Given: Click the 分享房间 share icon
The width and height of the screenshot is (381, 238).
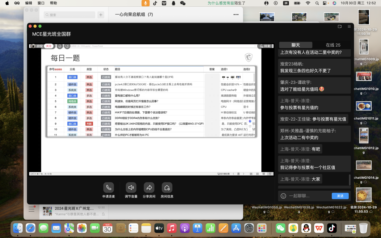Looking at the screenshot, I should click(x=149, y=188).
